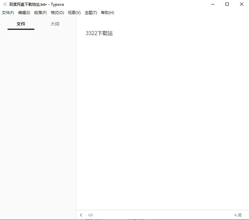Viewport: 249px width, 220px height.
Task: Click the 3322下载站 text line
Action: click(99, 33)
